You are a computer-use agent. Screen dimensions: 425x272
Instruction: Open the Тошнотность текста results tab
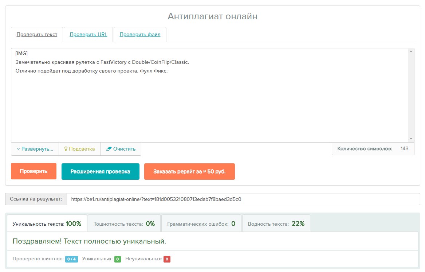pos(124,224)
